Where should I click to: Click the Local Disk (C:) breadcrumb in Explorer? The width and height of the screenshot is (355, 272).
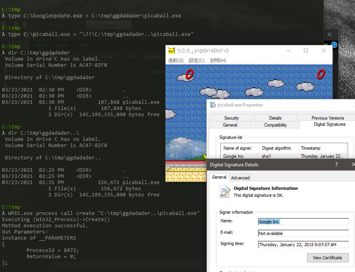(x=103, y=56)
